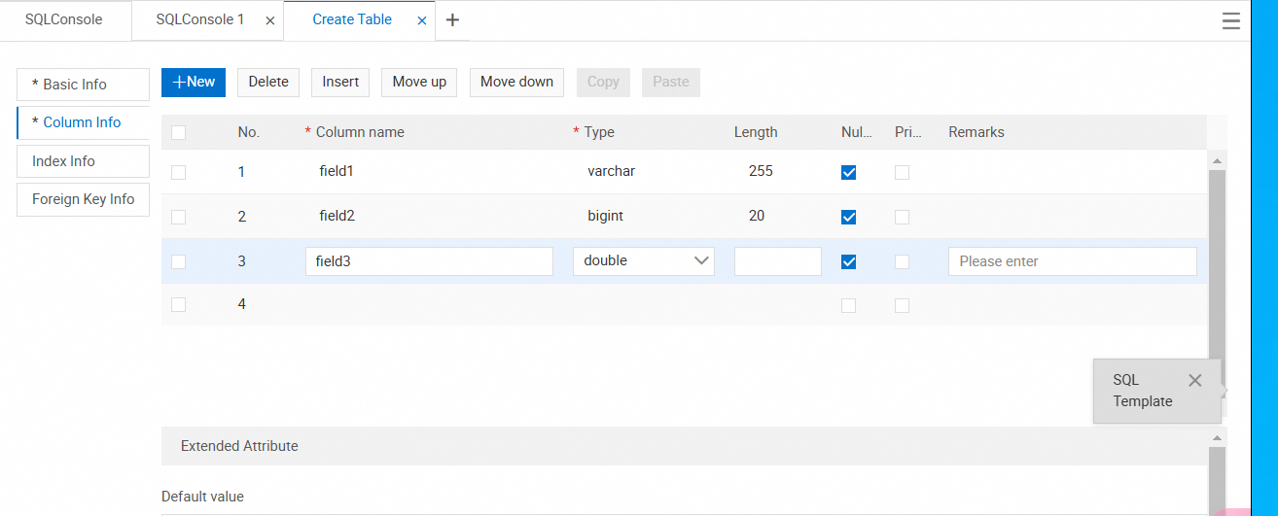Click the disabled Paste button
The width and height of the screenshot is (1278, 516).
pos(671,82)
